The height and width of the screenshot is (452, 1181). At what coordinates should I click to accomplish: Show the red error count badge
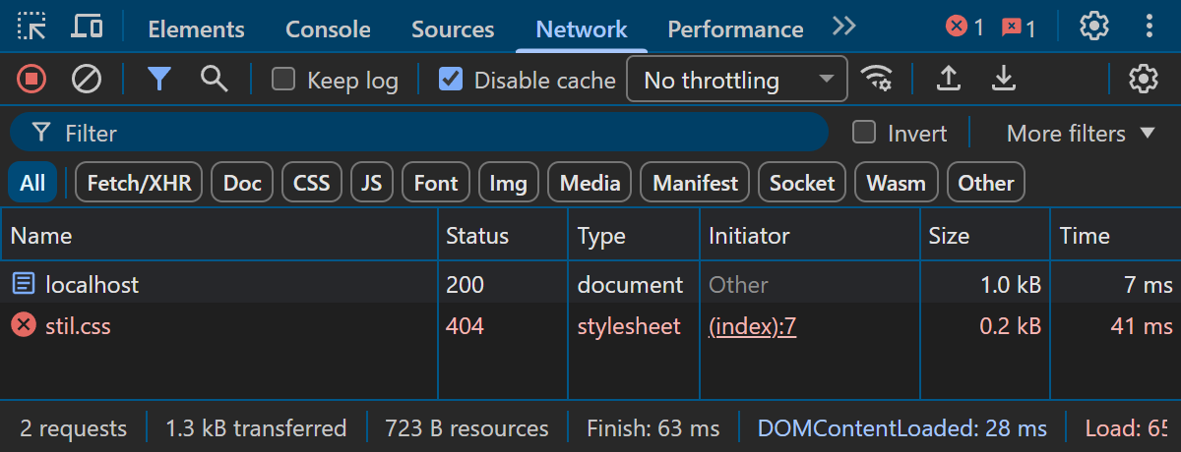964,28
